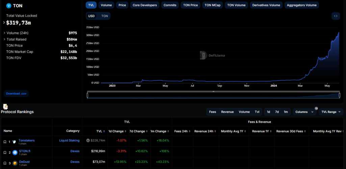The width and height of the screenshot is (346, 169).
Task: Click left handle of chart range slider
Action: pyautogui.click(x=88, y=95)
